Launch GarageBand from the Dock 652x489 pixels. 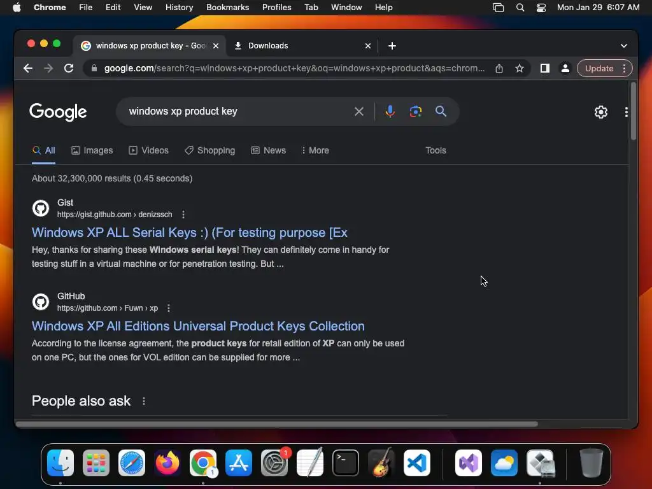(381, 463)
